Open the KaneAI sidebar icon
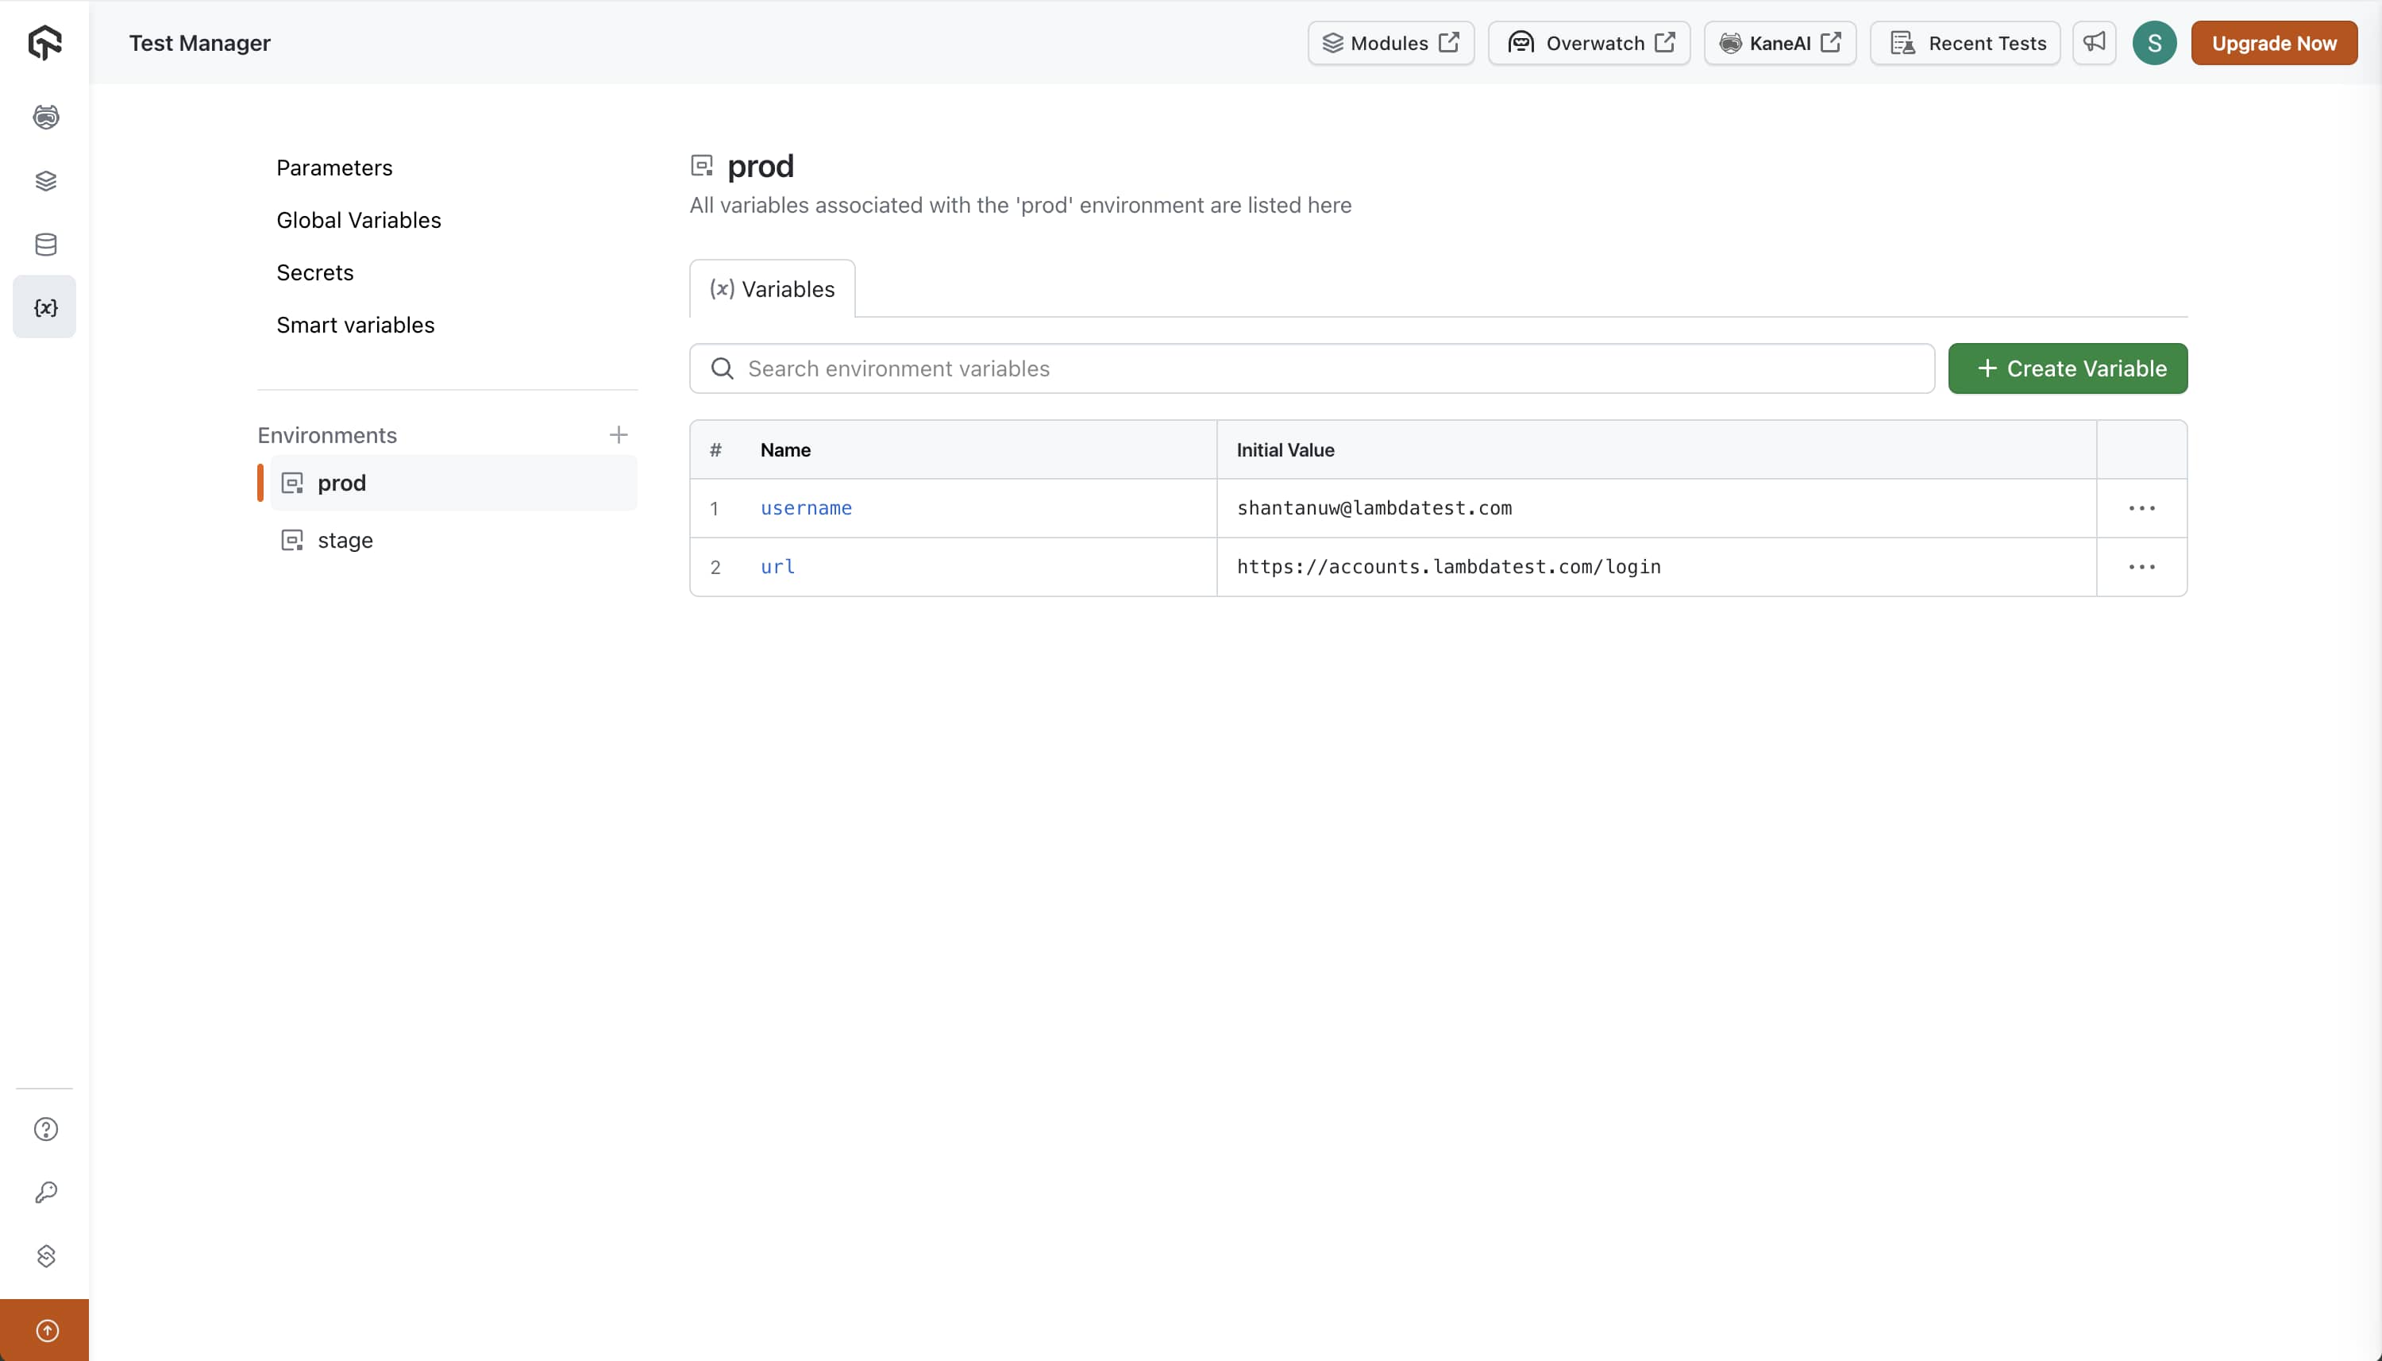 (46, 117)
